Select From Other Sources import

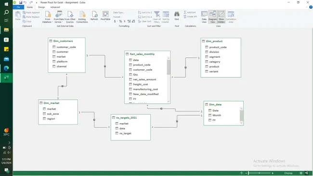point(70,17)
